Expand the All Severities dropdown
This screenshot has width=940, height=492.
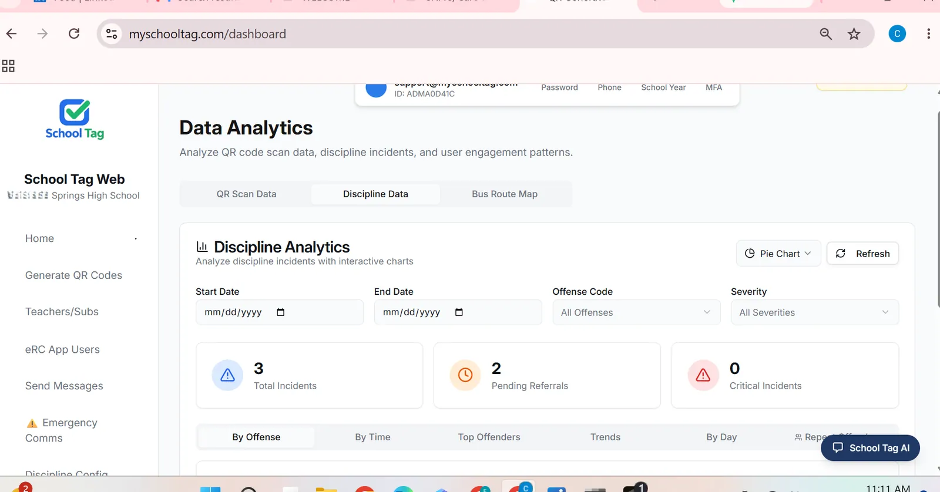tap(815, 312)
